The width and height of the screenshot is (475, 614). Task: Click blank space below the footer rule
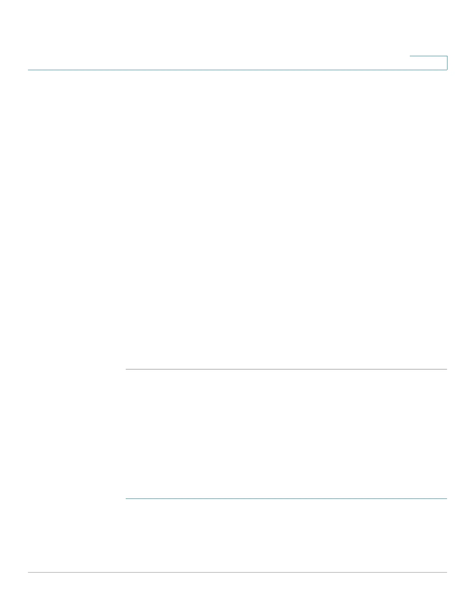pos(237,593)
